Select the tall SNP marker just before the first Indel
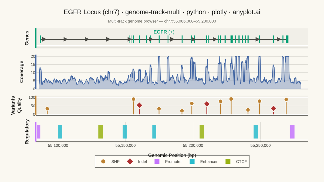Screen dimensions: 324x182 click(133, 99)
